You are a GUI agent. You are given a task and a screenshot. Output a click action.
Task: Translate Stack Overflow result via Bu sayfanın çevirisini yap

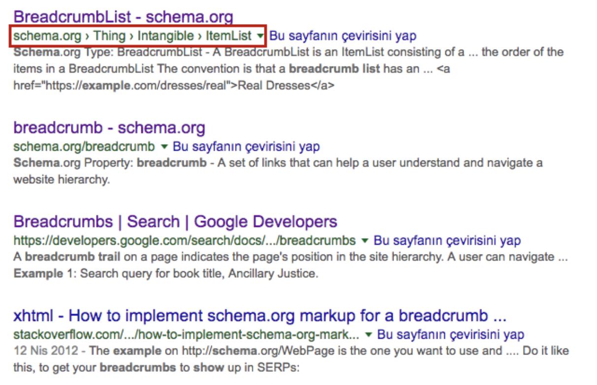(x=451, y=335)
